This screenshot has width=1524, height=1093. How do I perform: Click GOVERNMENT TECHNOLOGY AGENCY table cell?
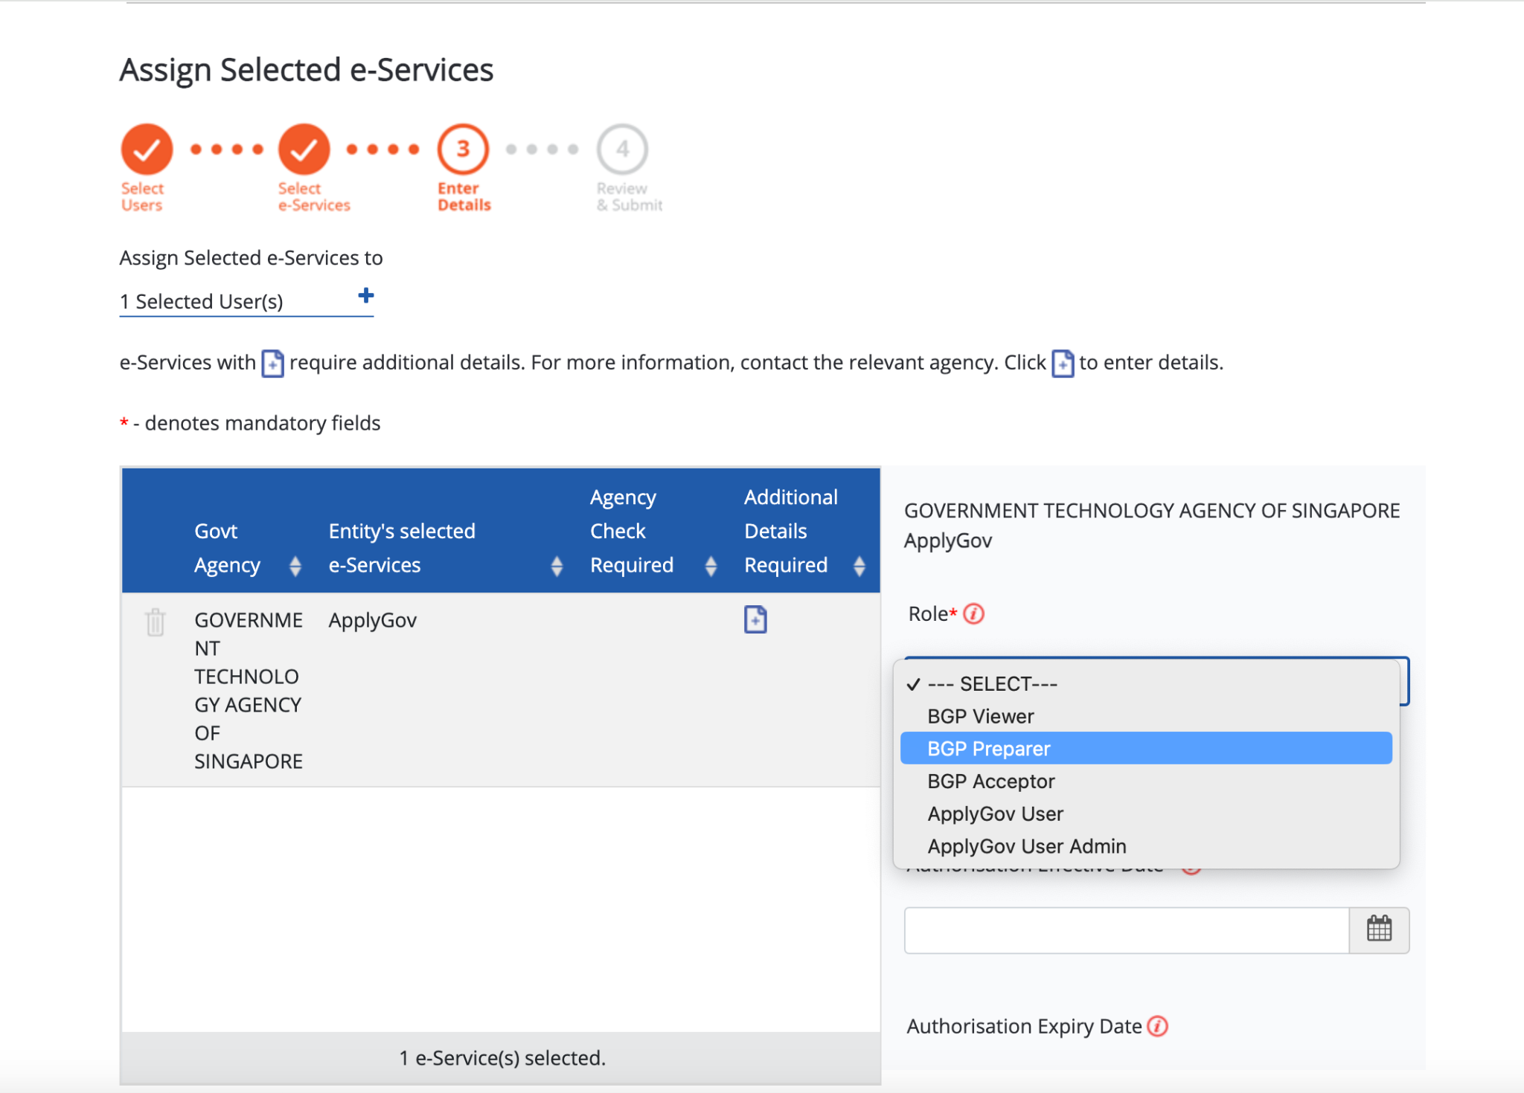(249, 691)
